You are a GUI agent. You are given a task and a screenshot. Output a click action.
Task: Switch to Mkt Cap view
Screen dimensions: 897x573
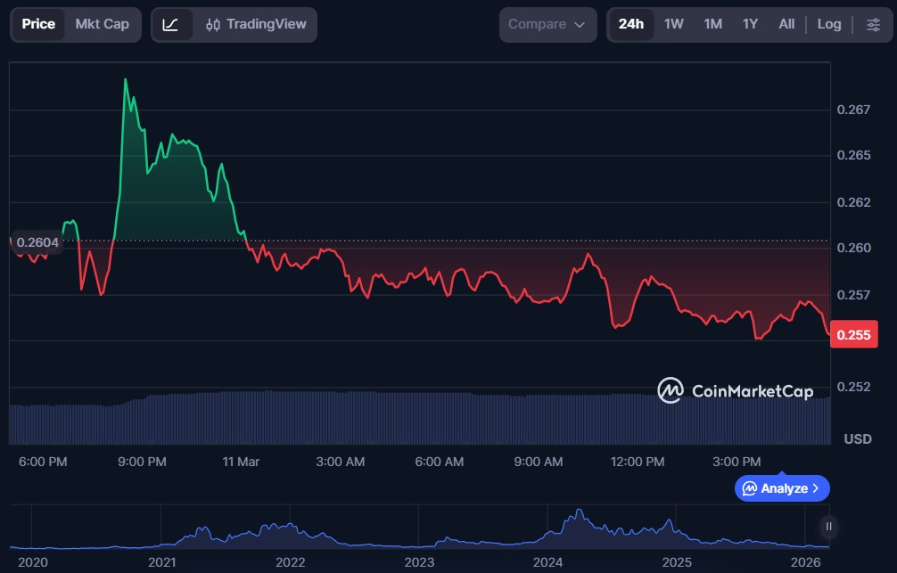[x=103, y=25]
